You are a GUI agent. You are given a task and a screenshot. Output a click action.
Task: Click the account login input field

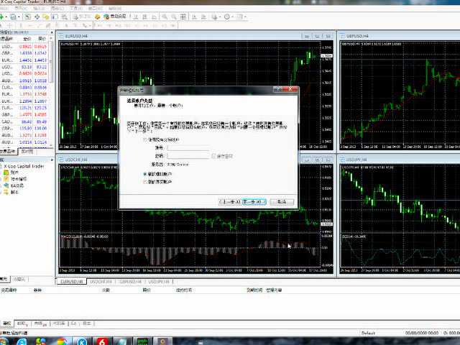(188, 147)
